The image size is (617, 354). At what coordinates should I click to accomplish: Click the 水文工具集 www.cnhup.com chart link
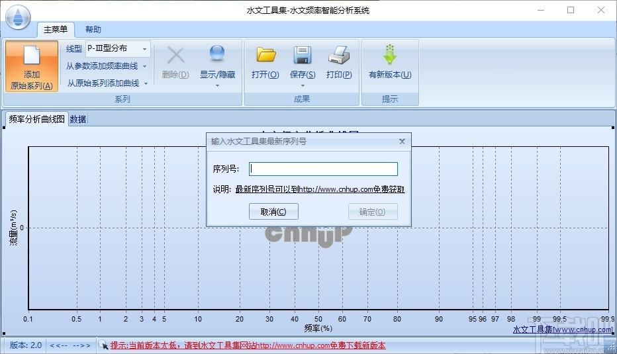[x=563, y=330]
